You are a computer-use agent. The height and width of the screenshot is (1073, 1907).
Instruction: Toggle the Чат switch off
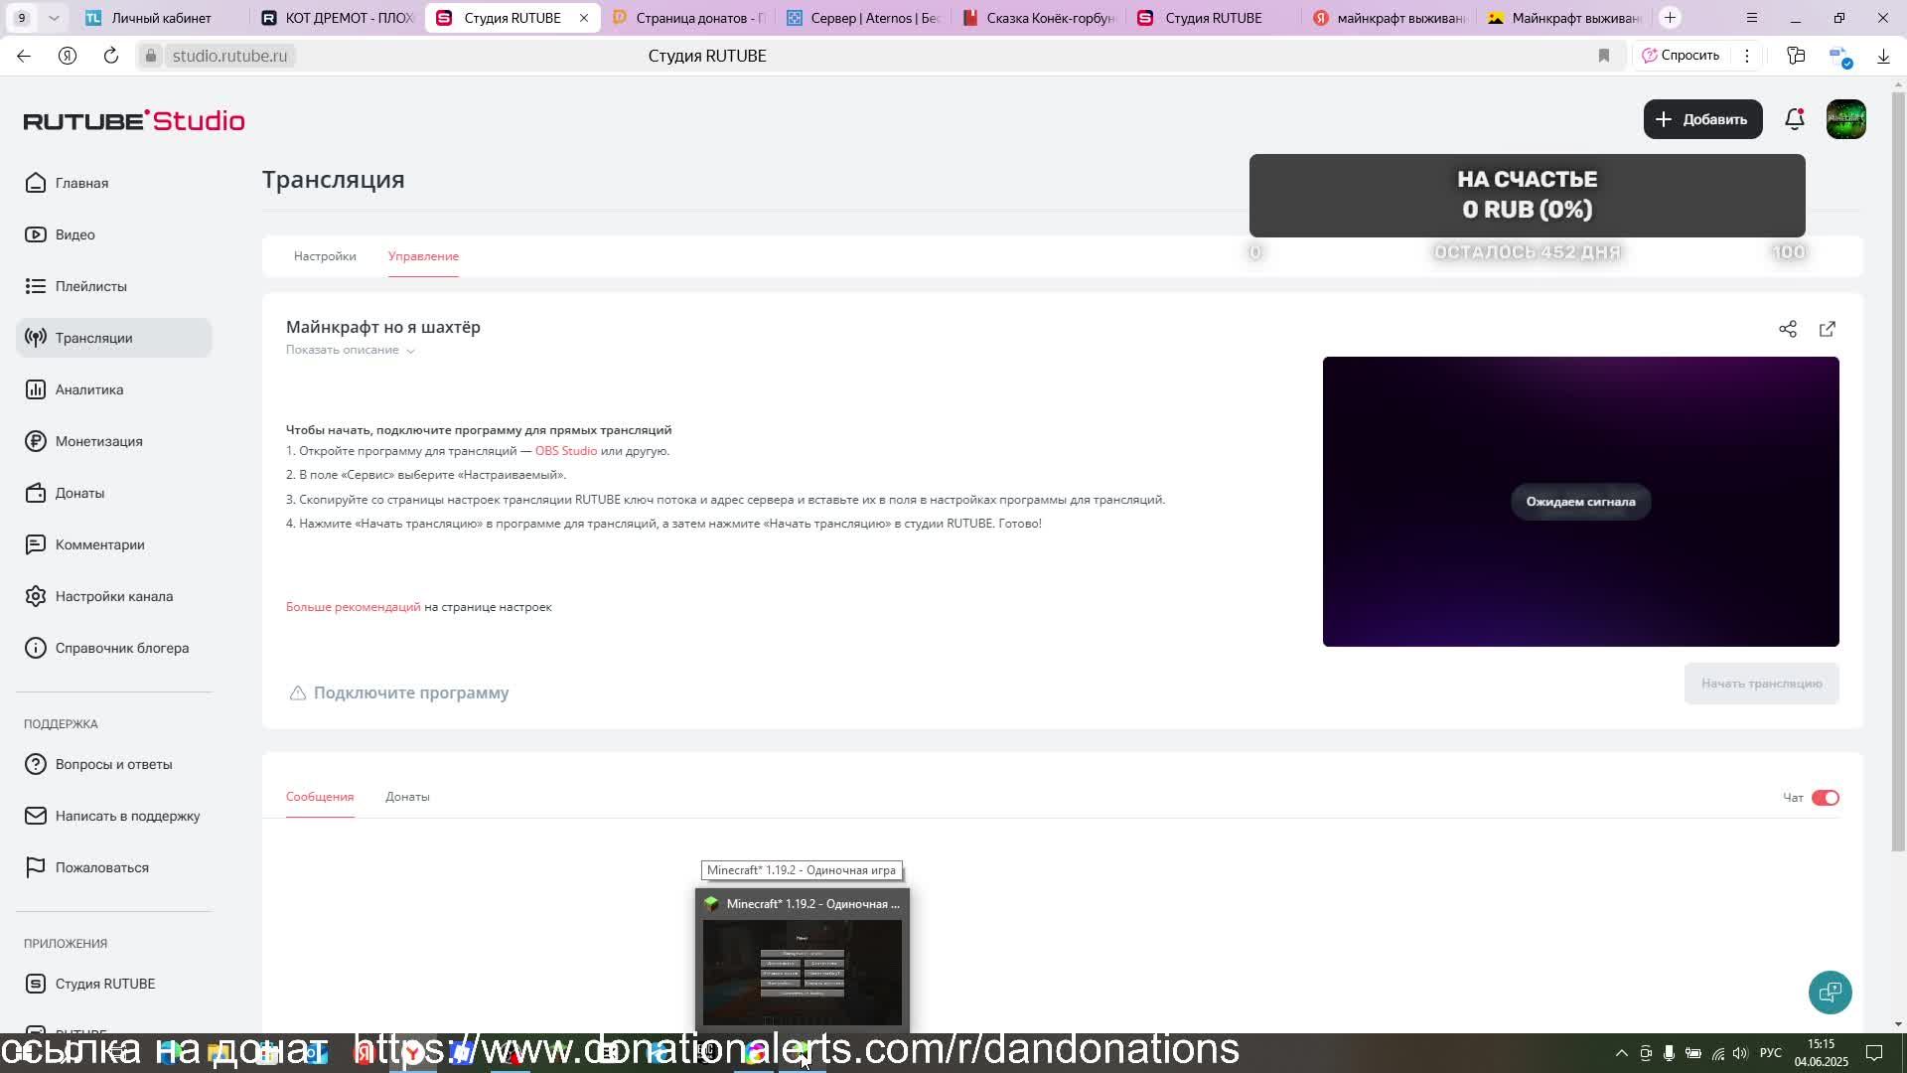1826,798
